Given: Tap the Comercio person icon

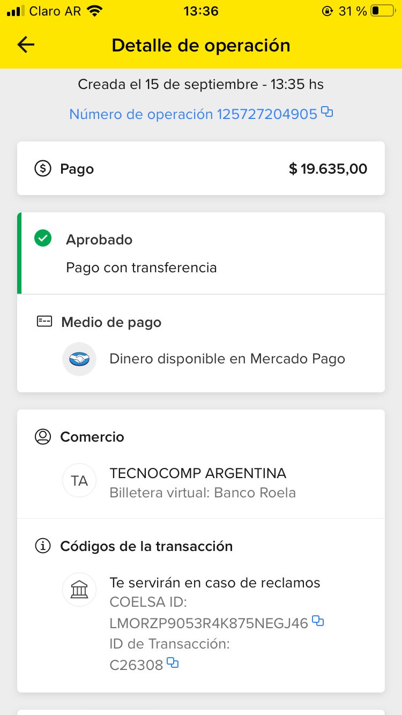Looking at the screenshot, I should tap(43, 437).
